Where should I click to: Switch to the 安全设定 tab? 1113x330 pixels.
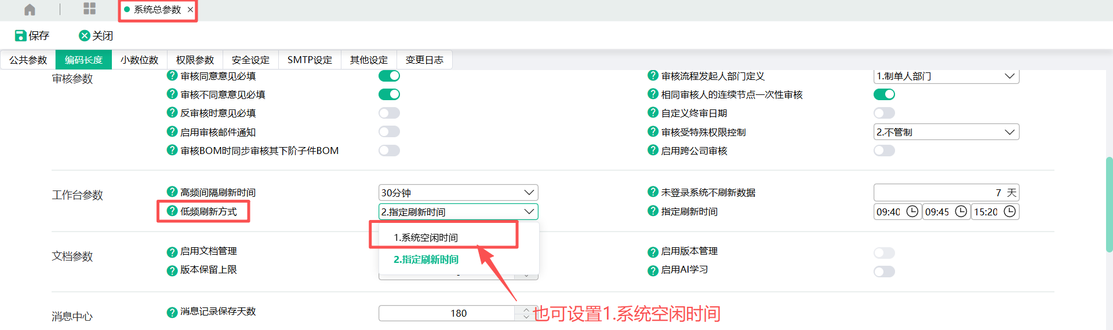point(250,60)
